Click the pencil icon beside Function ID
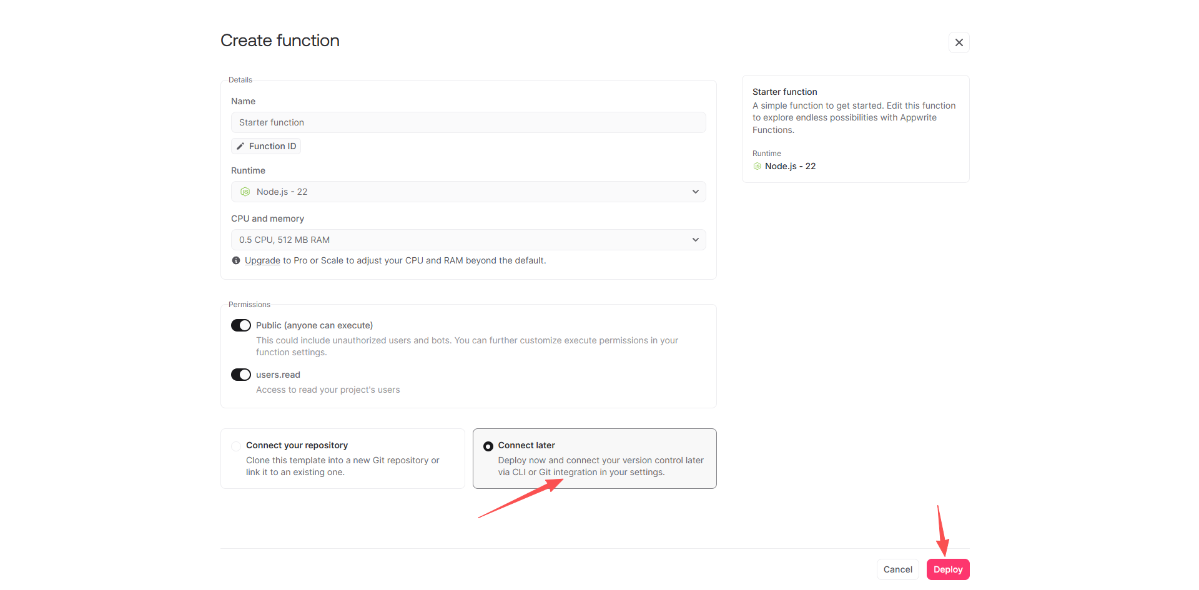The height and width of the screenshot is (590, 1199). click(x=240, y=146)
